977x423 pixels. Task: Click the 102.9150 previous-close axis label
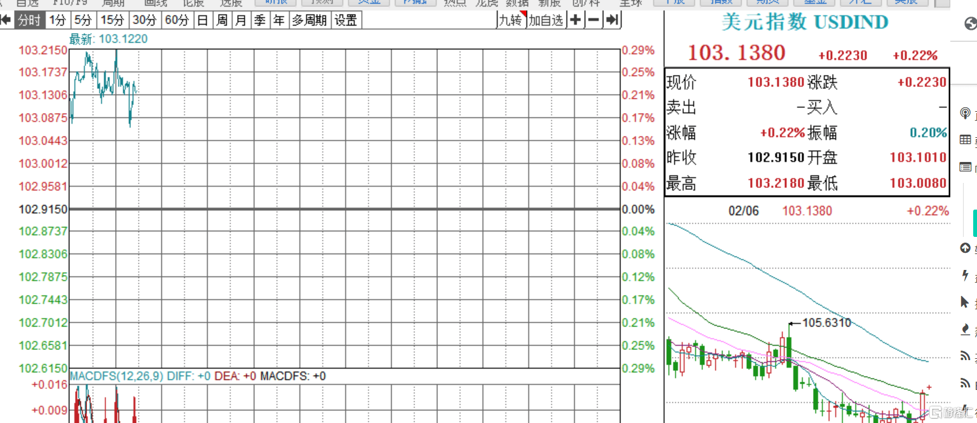pos(43,209)
